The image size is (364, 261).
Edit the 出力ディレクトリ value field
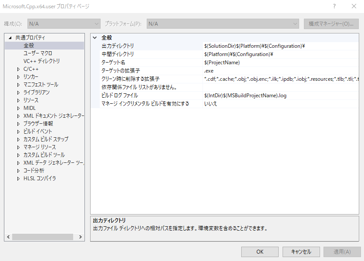[261, 46]
